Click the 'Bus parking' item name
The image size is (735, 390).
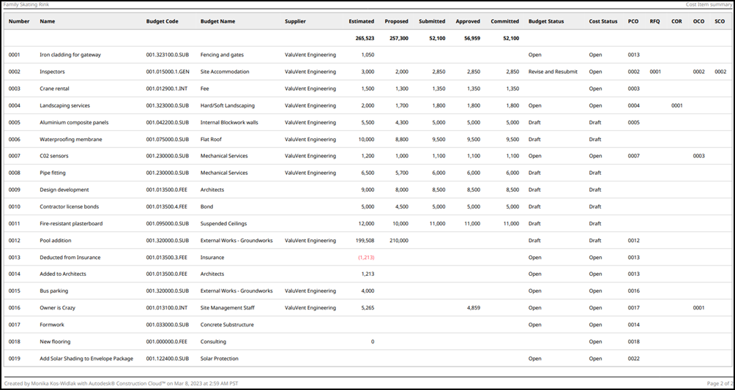pos(54,290)
